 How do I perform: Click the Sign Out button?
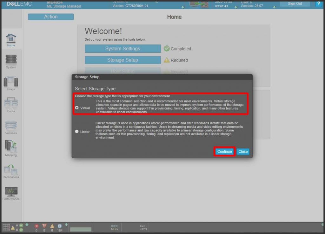pos(295,3)
